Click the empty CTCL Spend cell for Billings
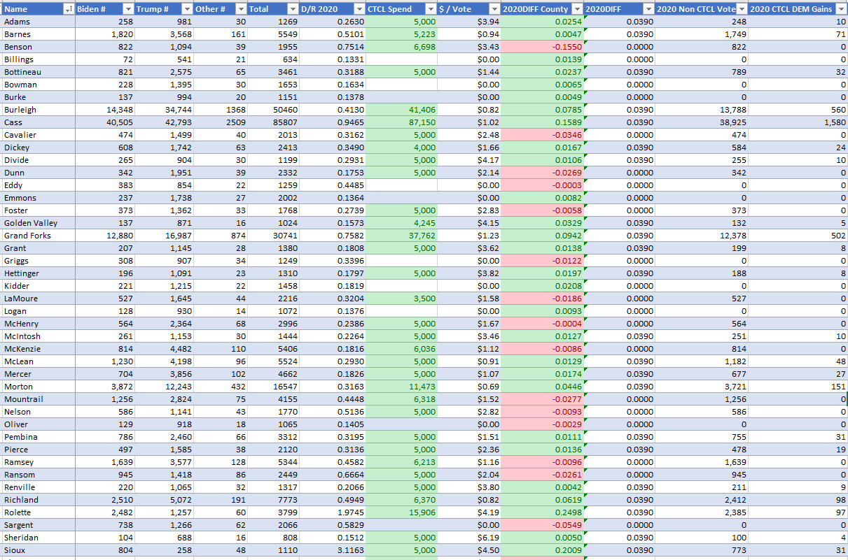This screenshot has height=560, width=848. click(402, 59)
